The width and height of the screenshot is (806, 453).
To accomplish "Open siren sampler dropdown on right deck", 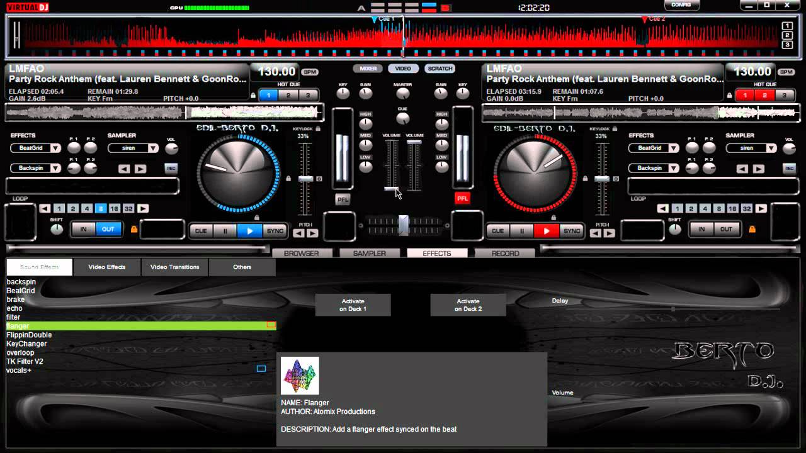I will (x=771, y=148).
